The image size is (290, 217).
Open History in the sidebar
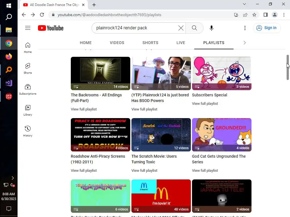[x=28, y=131]
